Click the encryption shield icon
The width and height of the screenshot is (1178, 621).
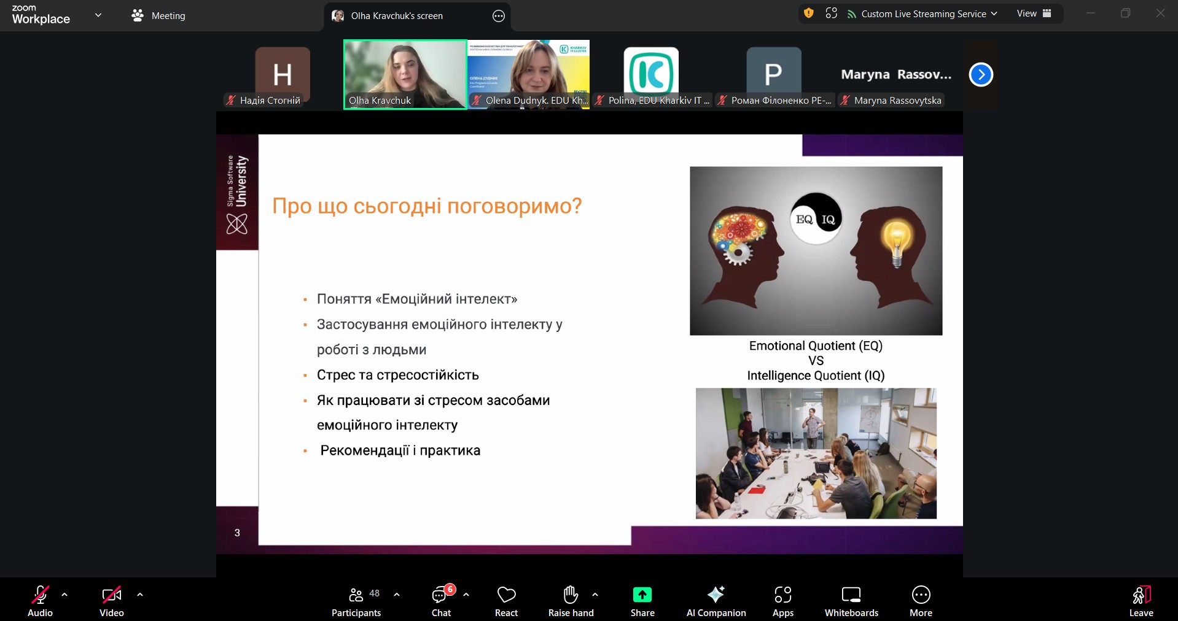click(x=808, y=13)
